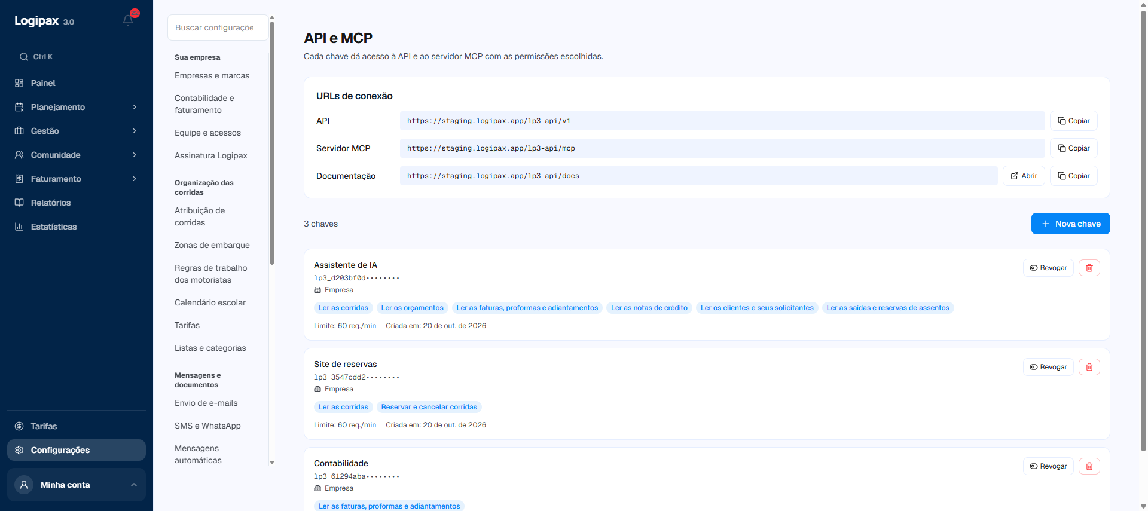Copy the Servidor MCP URL
This screenshot has width=1148, height=511.
click(x=1073, y=148)
